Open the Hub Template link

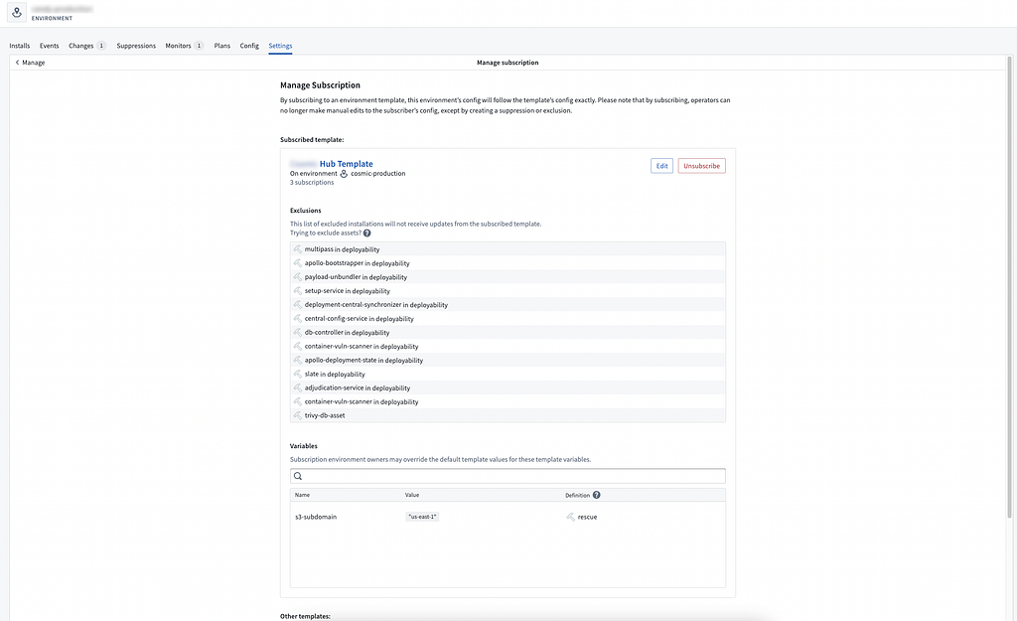(x=346, y=164)
